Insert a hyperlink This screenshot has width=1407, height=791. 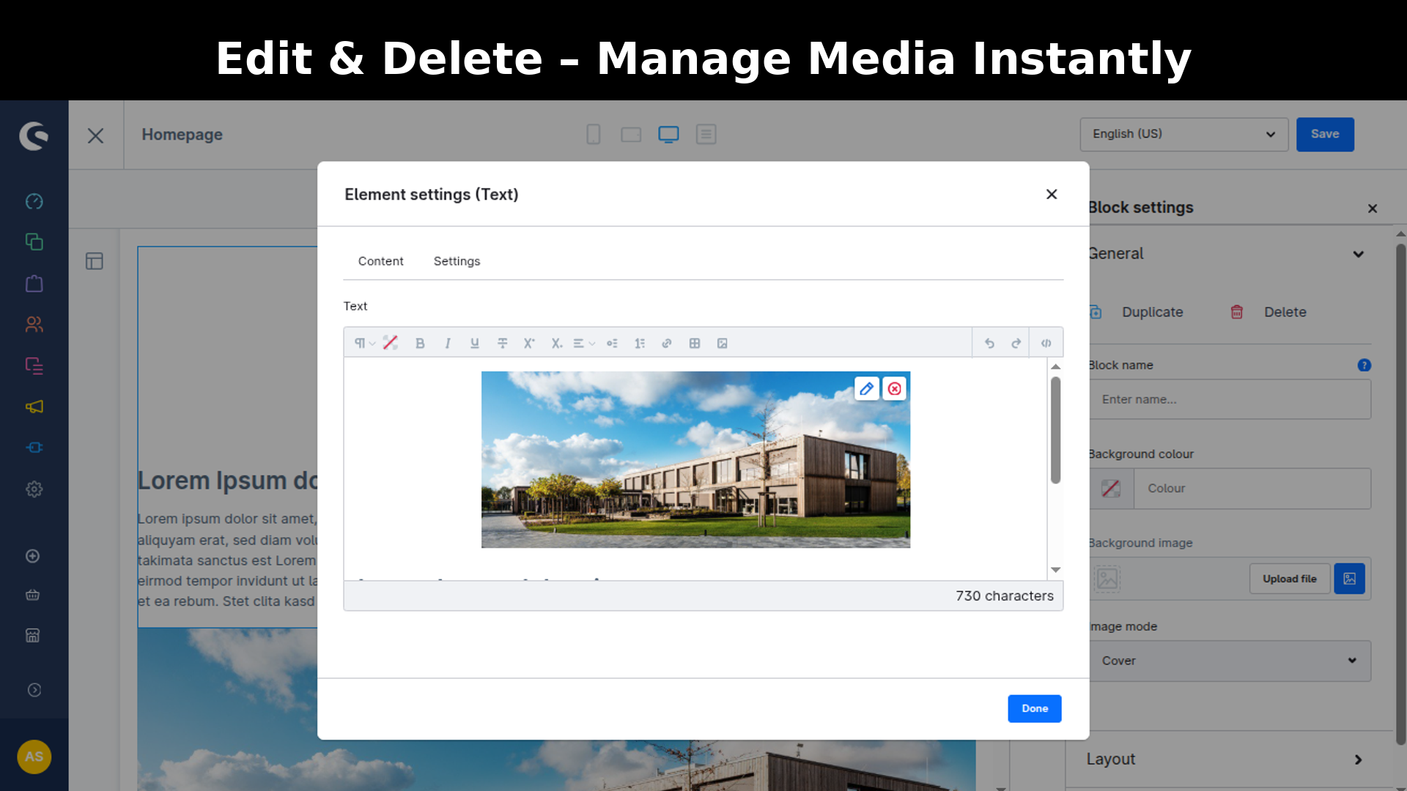[667, 343]
